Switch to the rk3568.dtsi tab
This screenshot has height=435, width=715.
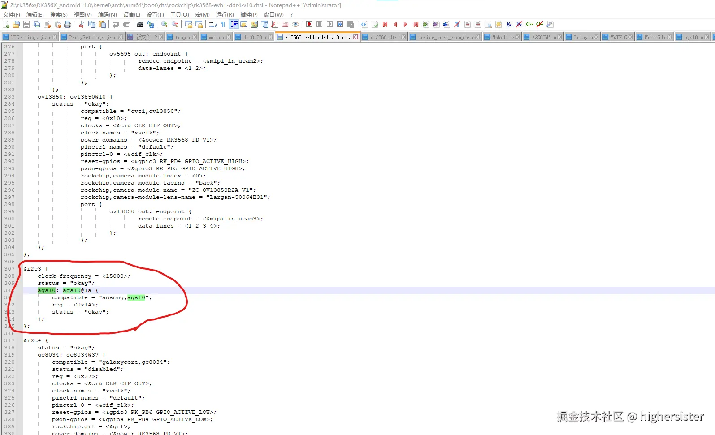pyautogui.click(x=384, y=37)
